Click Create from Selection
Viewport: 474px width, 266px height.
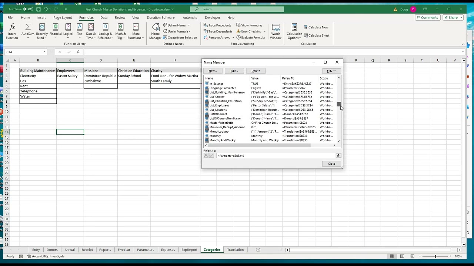pos(180,37)
